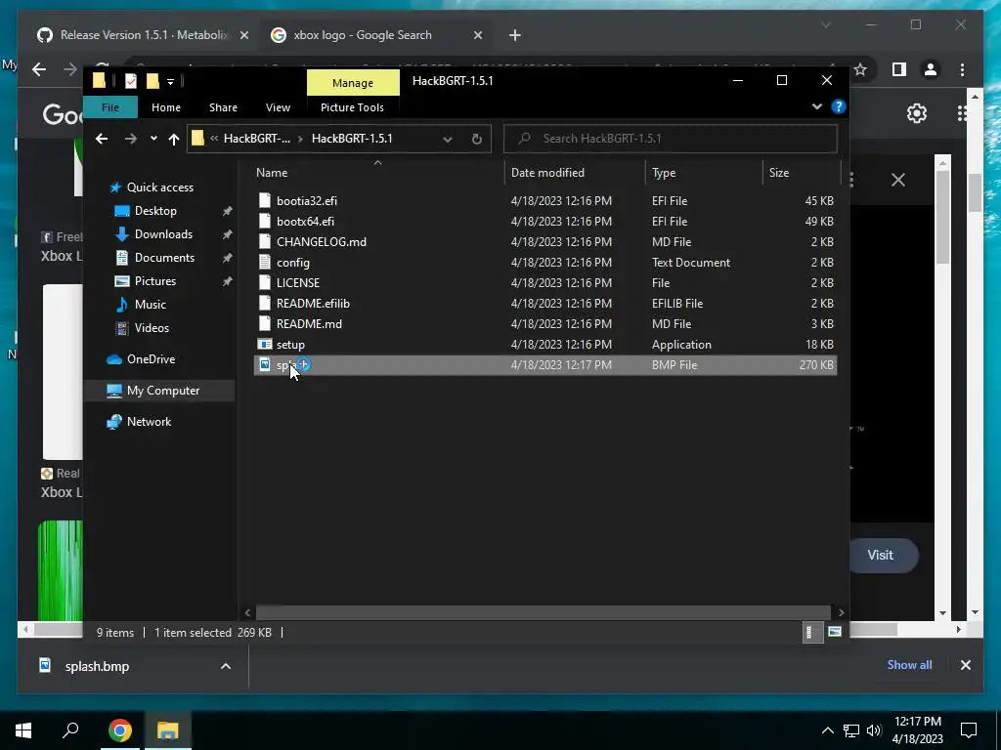
Task: Open Chrome settings gear on Google page
Action: point(917,113)
